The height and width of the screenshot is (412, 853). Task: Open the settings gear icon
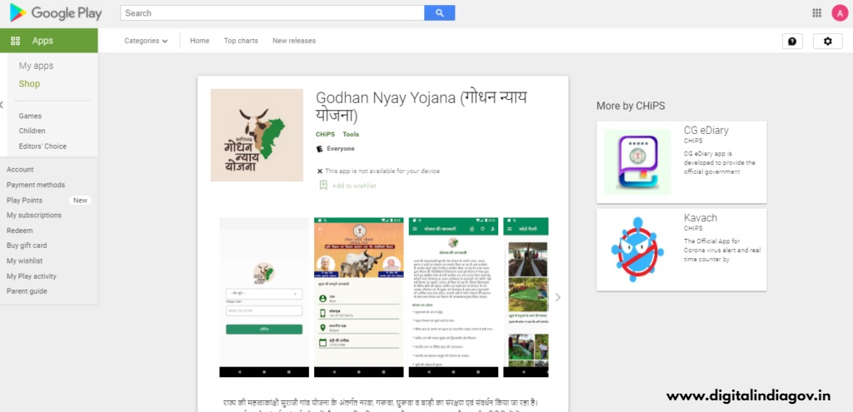pos(827,42)
